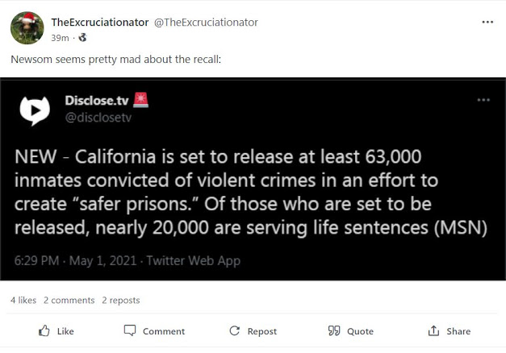Screen dimensions: 506x353
Task: Click the TheExcruciationator display name
Action: (99, 23)
